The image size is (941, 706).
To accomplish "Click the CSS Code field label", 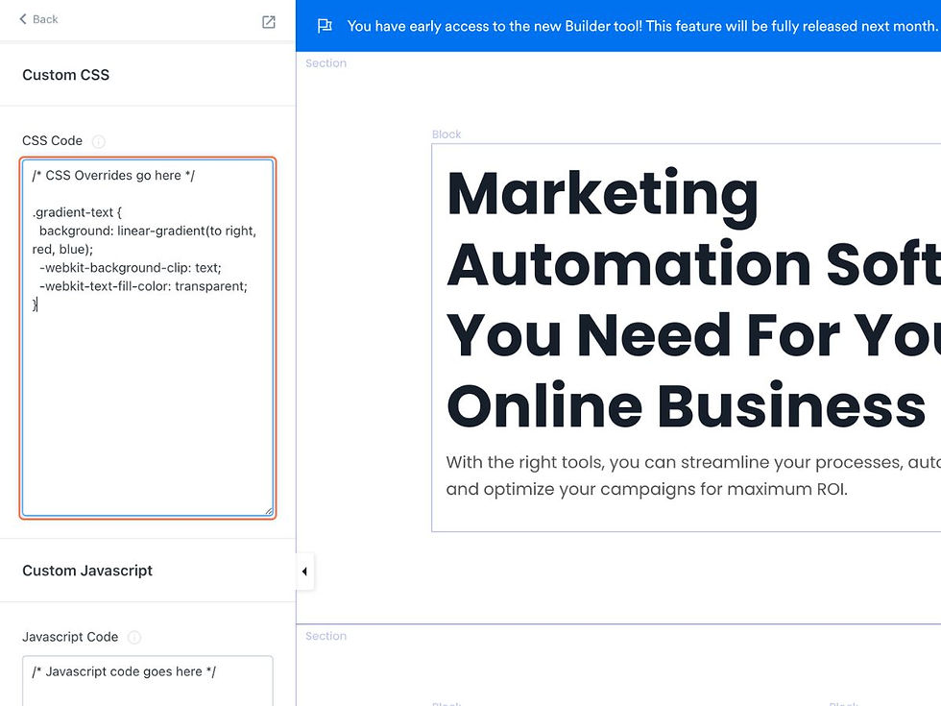I will [x=52, y=140].
